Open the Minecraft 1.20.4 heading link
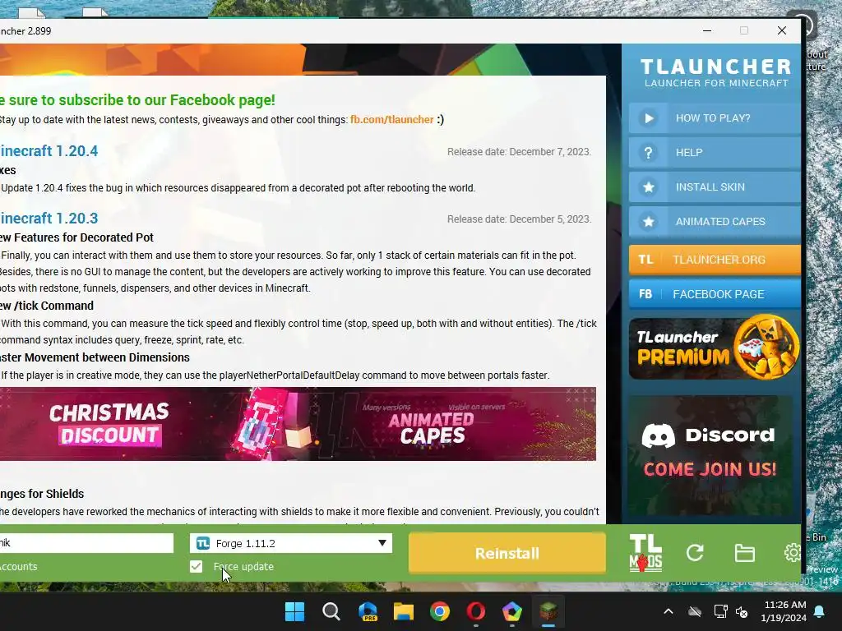Image resolution: width=842 pixels, height=631 pixels. (x=49, y=151)
